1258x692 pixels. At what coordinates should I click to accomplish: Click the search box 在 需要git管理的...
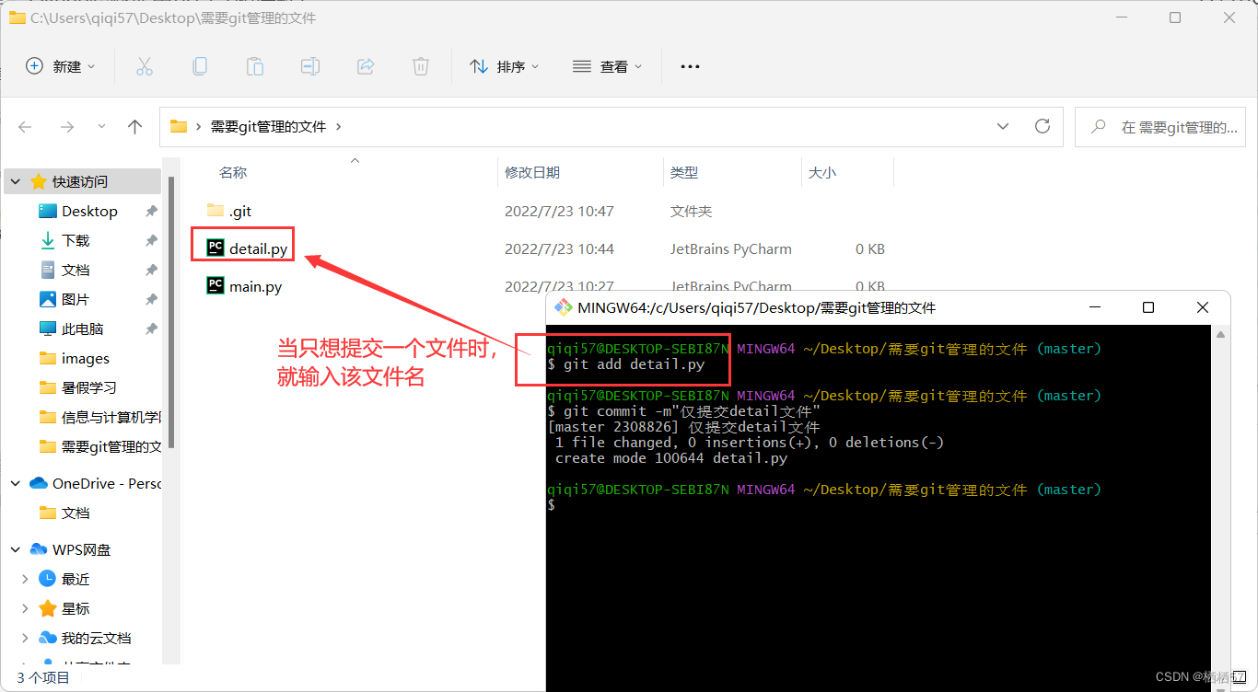pos(1160,127)
